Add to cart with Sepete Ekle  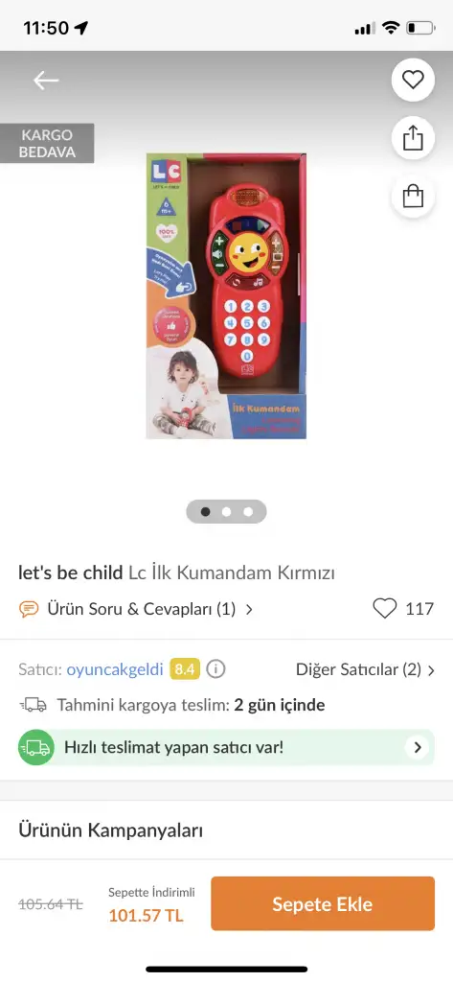coord(323,903)
